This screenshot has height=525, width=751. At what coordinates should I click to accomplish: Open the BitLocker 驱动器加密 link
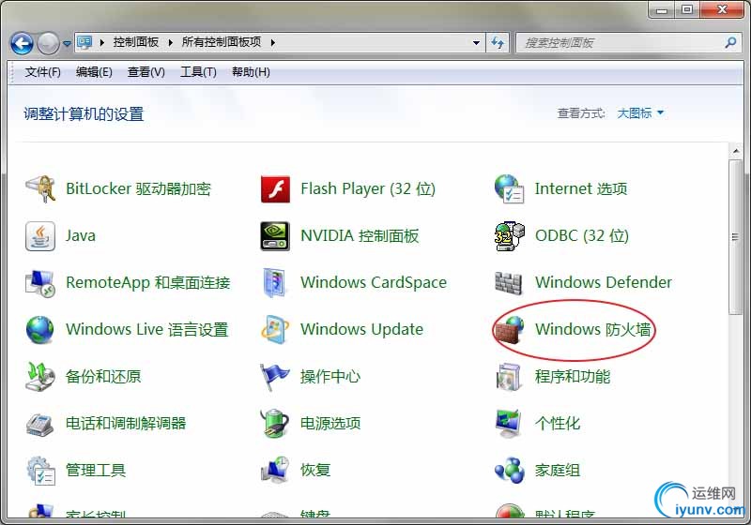[138, 188]
